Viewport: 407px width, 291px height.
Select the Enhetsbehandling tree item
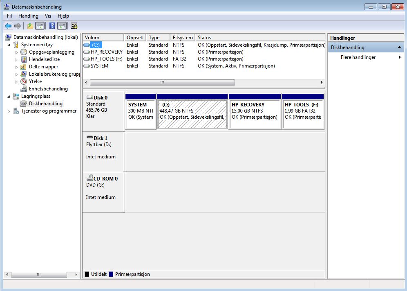pyautogui.click(x=48, y=89)
